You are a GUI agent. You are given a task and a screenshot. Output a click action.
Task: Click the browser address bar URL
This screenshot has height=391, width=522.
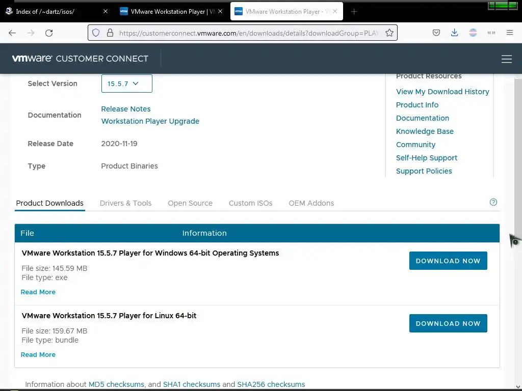pyautogui.click(x=249, y=33)
